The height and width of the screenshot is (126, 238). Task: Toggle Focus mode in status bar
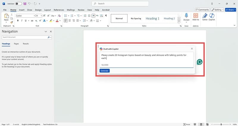187,124
